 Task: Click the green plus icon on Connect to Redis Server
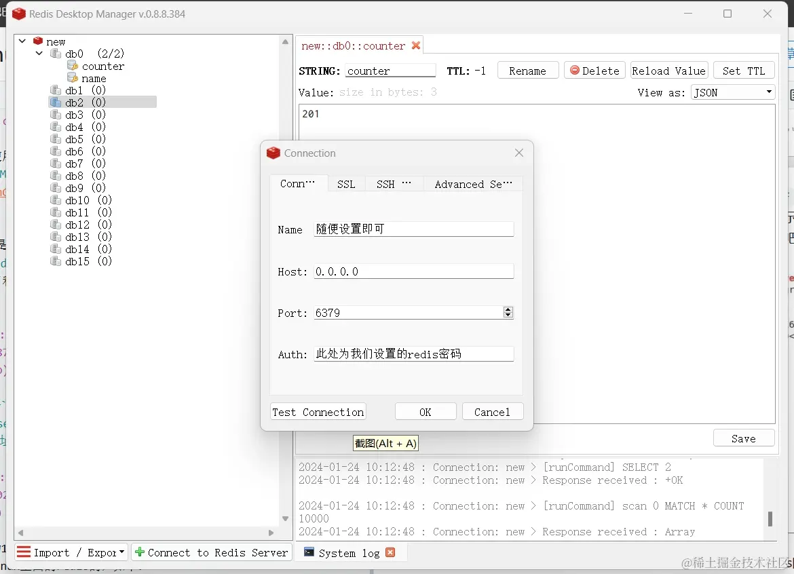(x=140, y=552)
